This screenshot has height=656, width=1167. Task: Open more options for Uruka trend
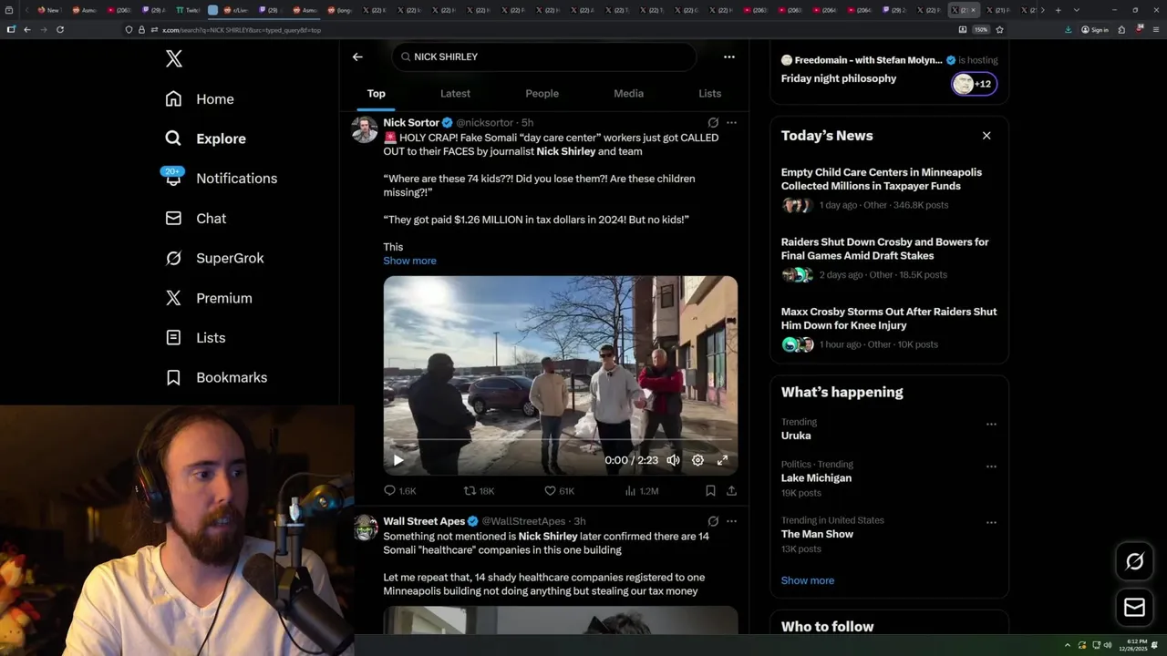coord(991,425)
